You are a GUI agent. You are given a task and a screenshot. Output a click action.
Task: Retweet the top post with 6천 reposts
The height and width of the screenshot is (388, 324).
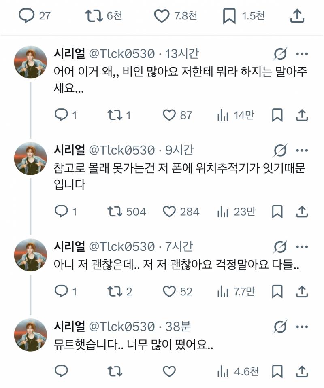tap(95, 13)
